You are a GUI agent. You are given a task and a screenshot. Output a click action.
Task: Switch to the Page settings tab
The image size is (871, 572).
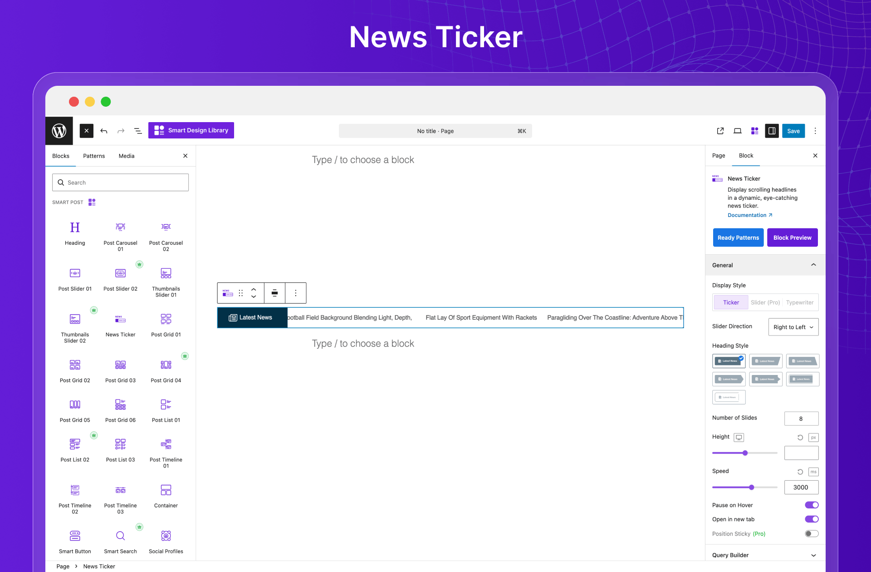[719, 155]
